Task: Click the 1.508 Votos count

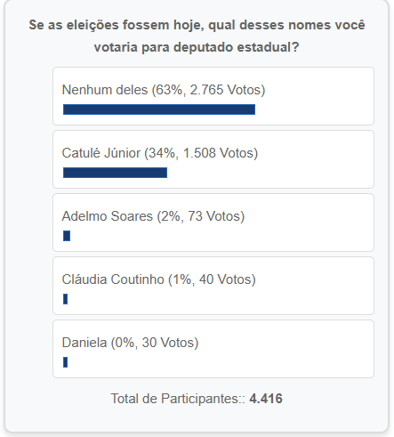Action: 218,153
